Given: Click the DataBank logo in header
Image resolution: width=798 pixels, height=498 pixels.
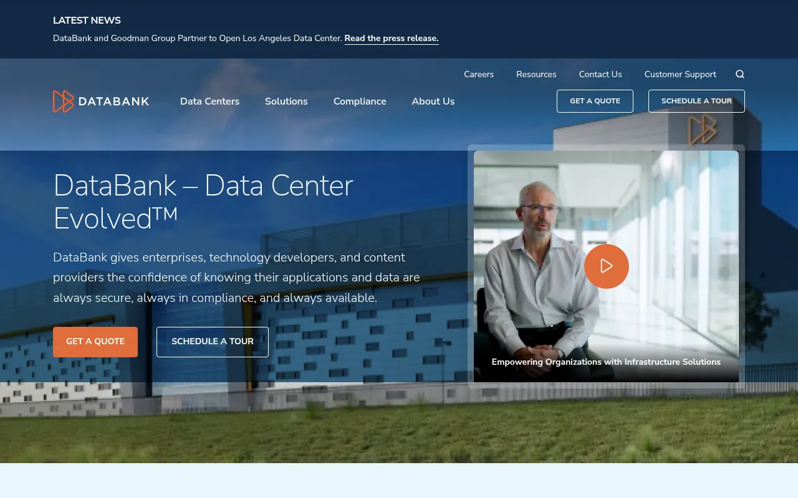Looking at the screenshot, I should pos(101,101).
